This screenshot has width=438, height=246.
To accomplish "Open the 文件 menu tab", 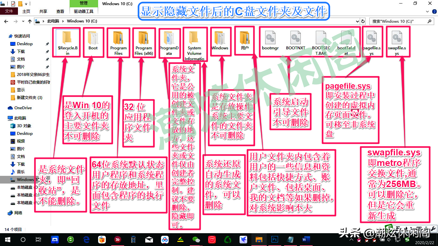I will (9, 11).
